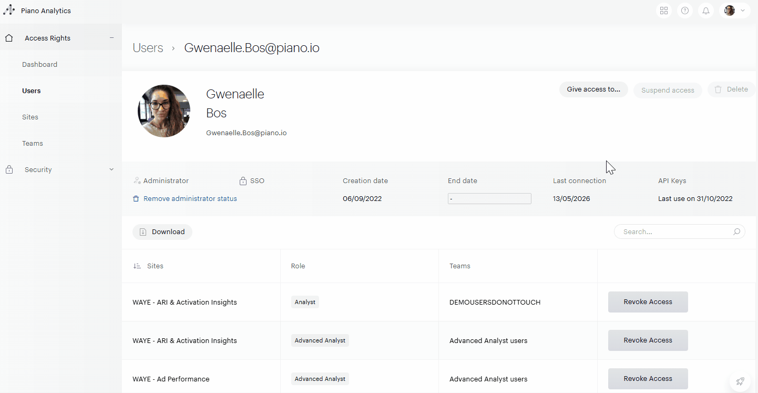The image size is (758, 393).
Task: Click the Analyst role tag
Action: (305, 302)
